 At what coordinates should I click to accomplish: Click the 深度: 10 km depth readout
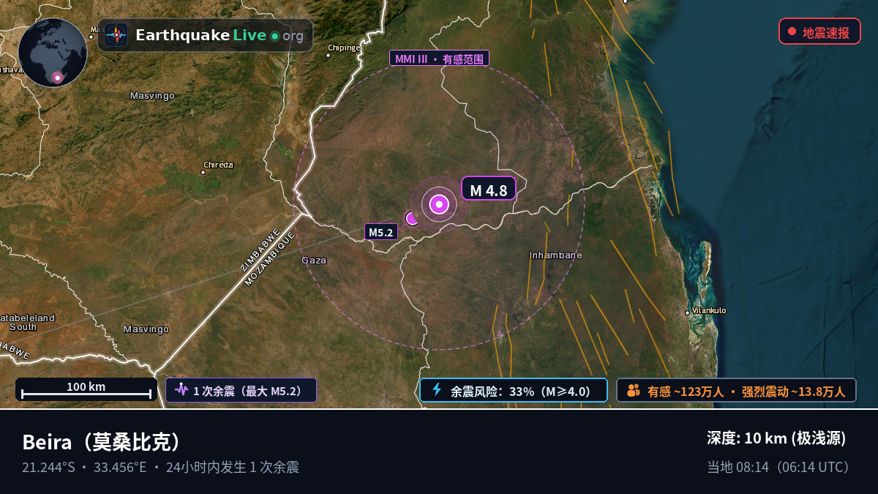pyautogui.click(x=776, y=438)
